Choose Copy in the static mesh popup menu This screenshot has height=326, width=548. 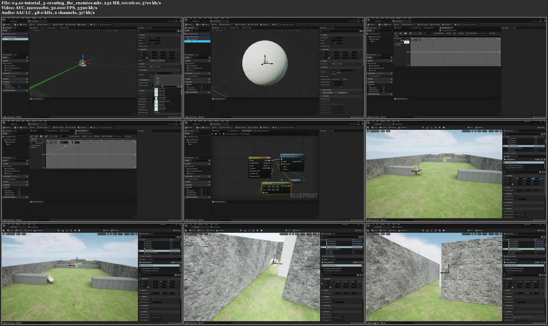coord(158,78)
